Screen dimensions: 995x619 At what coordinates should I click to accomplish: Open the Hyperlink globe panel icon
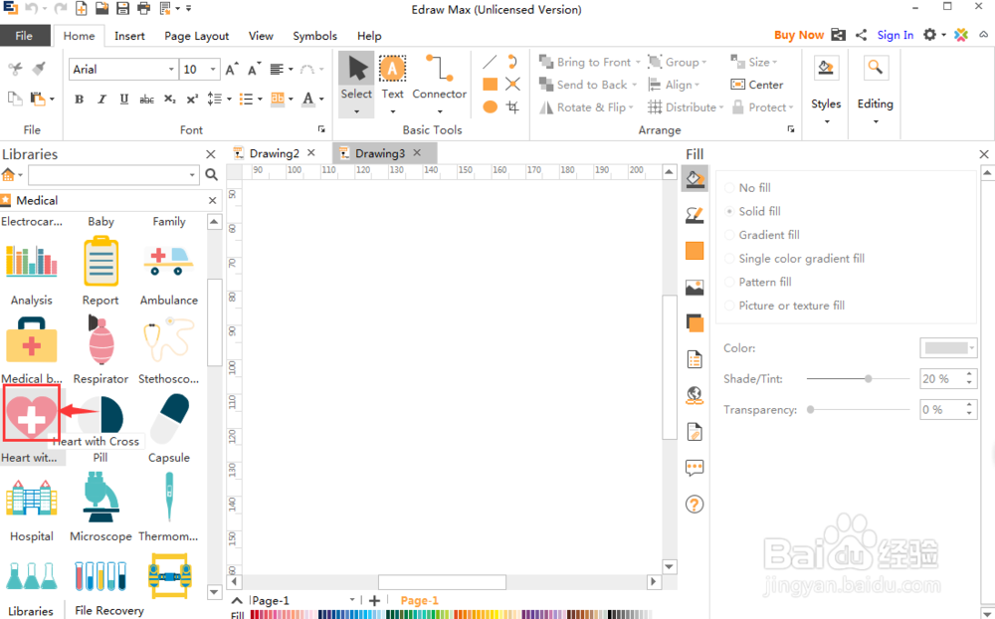[x=695, y=395]
